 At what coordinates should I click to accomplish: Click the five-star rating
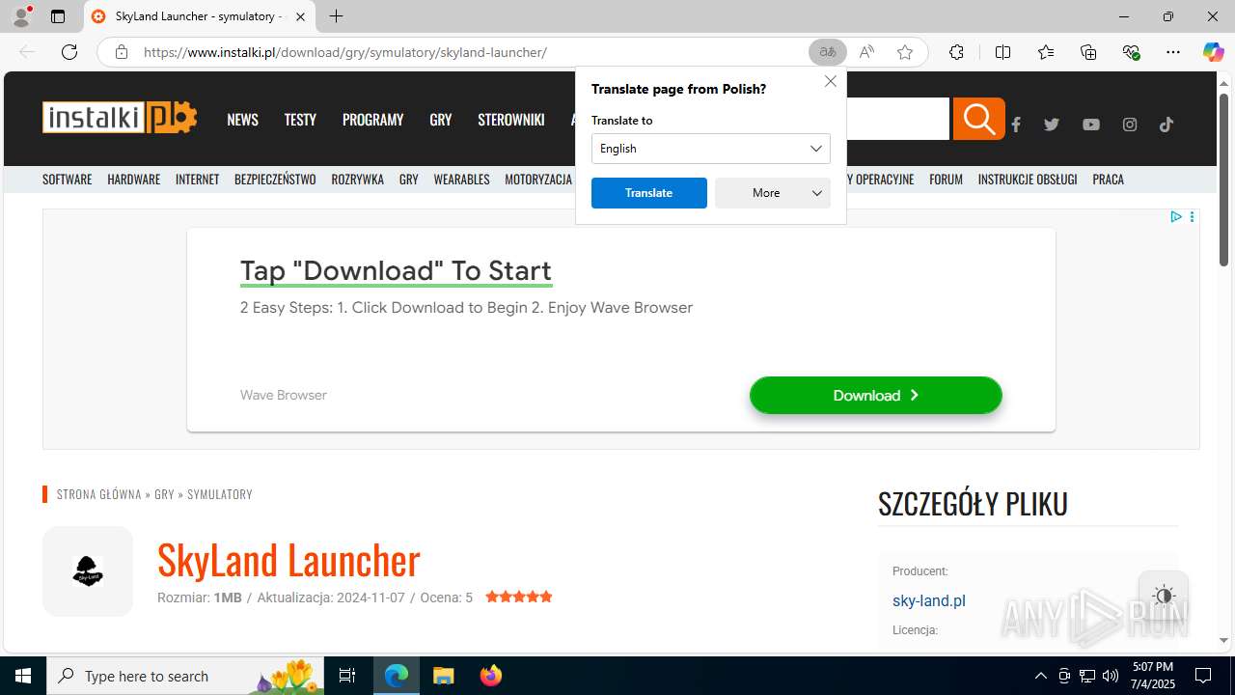(x=519, y=598)
